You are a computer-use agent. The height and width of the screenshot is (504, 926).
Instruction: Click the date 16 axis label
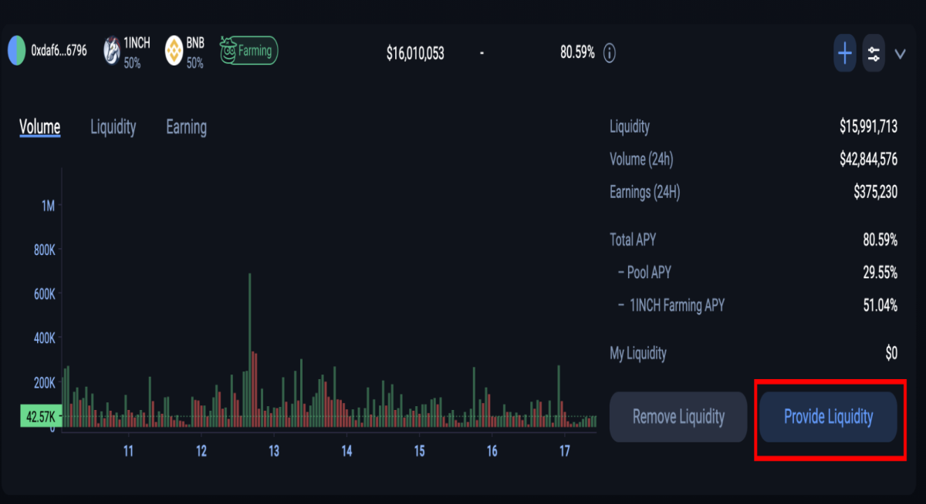(x=492, y=451)
